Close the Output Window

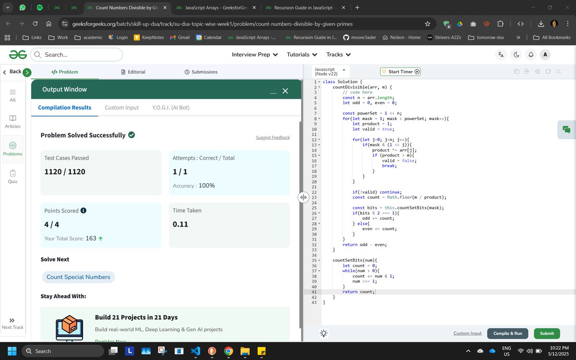[x=285, y=91]
